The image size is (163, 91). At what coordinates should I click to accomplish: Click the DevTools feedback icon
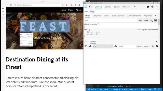click(152, 7)
